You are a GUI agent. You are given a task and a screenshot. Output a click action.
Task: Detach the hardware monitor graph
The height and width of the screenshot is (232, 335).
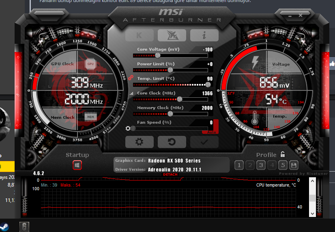[x=170, y=174]
